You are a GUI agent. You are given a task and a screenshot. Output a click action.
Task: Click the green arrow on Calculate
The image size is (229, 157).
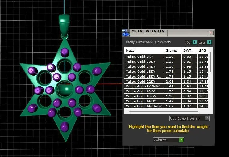181,140
